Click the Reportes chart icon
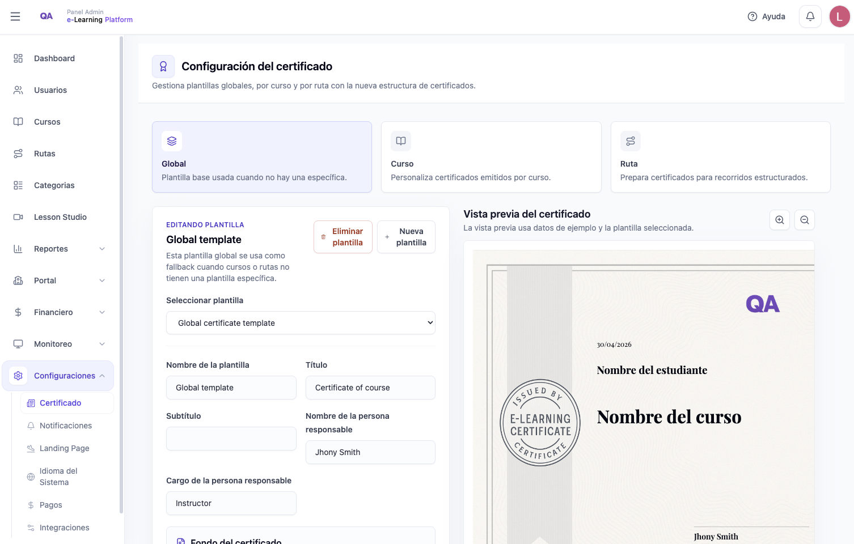 pos(18,249)
